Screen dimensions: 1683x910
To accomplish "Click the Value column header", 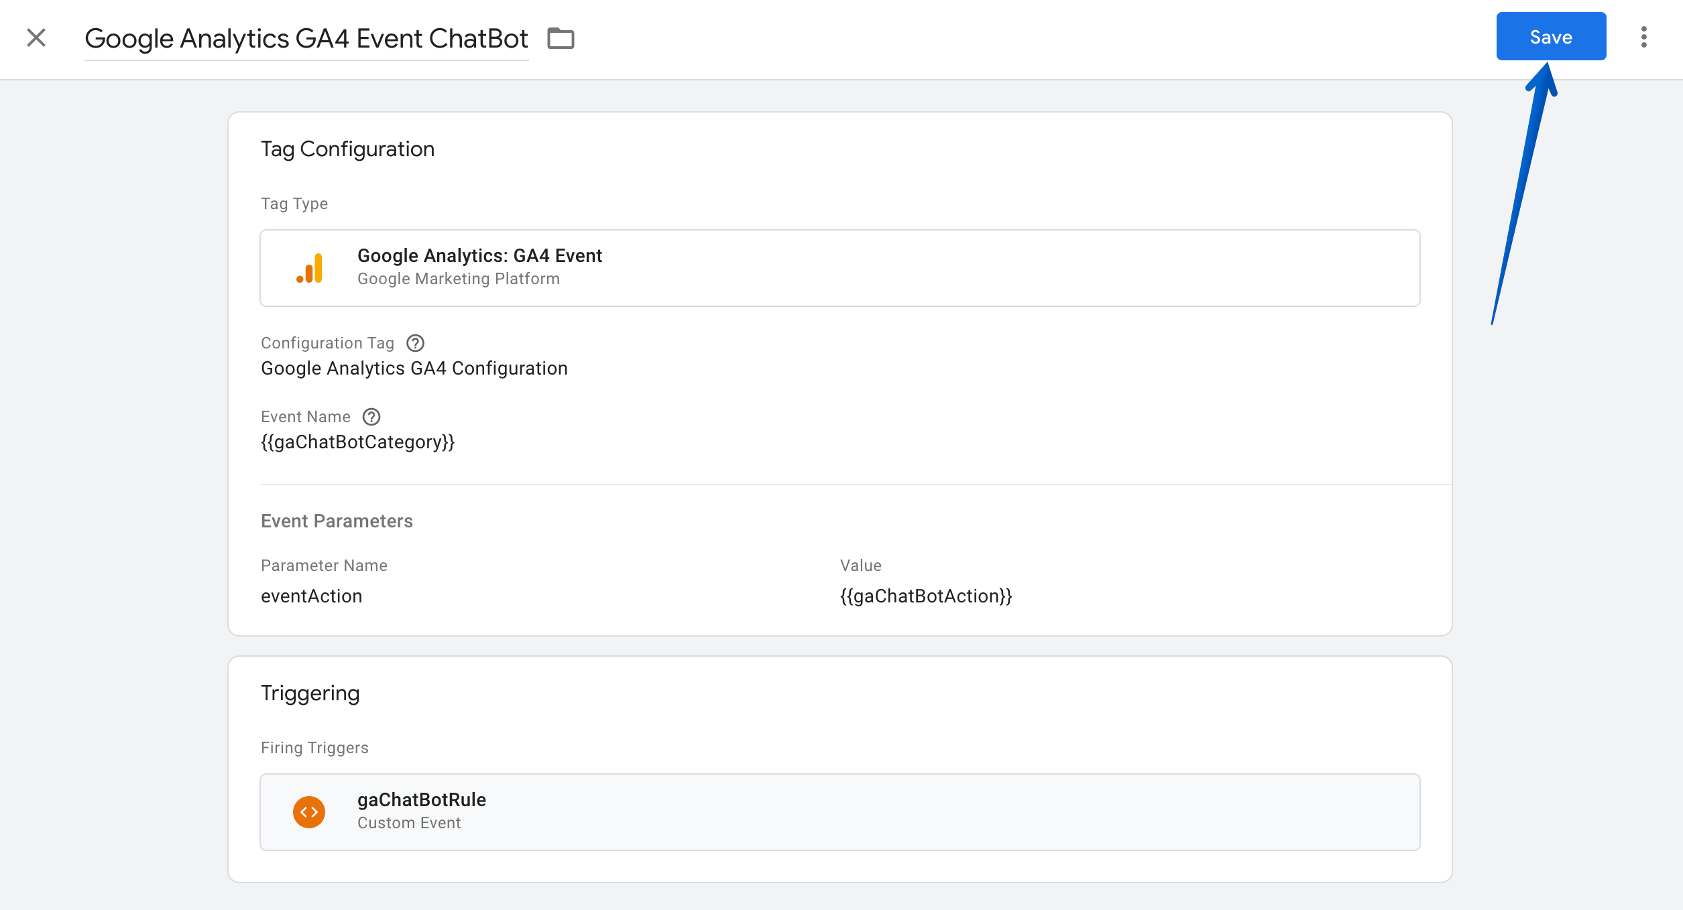I will (861, 566).
